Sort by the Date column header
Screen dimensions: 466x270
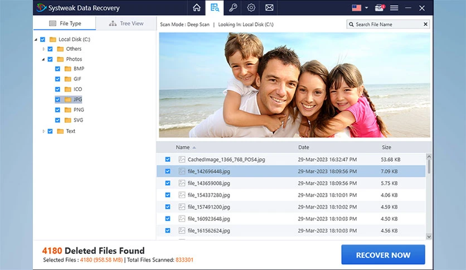tap(303, 147)
